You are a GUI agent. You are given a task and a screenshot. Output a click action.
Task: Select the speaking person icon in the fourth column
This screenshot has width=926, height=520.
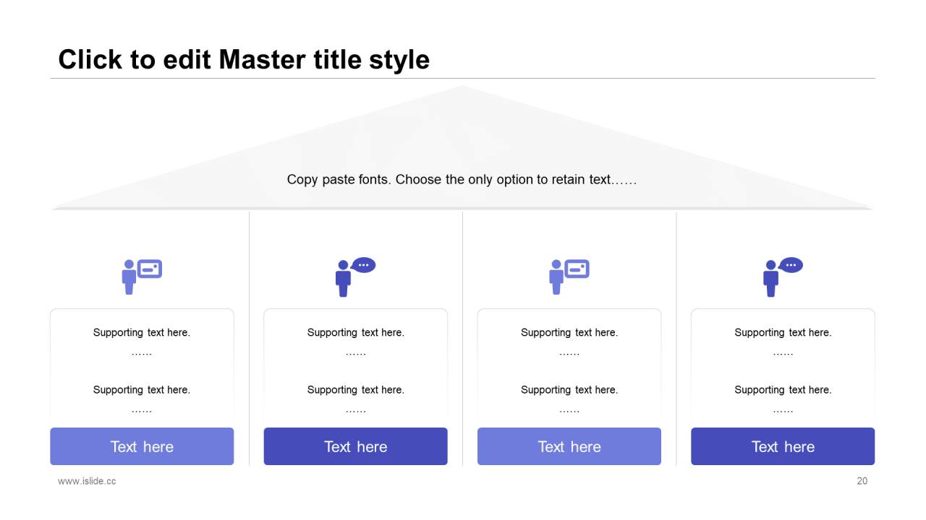point(782,277)
